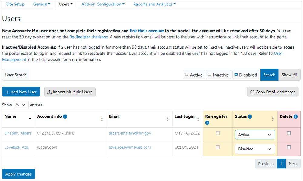Screen dimensions: 303x181
Task: Open Lovelace's Disabled status dropdown
Action: 255,149
